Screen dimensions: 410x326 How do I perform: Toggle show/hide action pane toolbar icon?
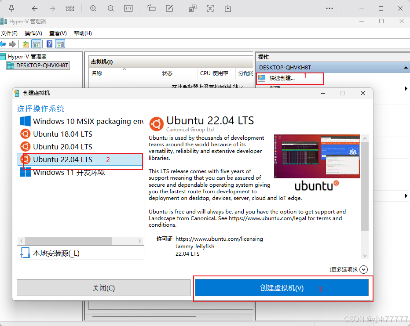pyautogui.click(x=60, y=44)
